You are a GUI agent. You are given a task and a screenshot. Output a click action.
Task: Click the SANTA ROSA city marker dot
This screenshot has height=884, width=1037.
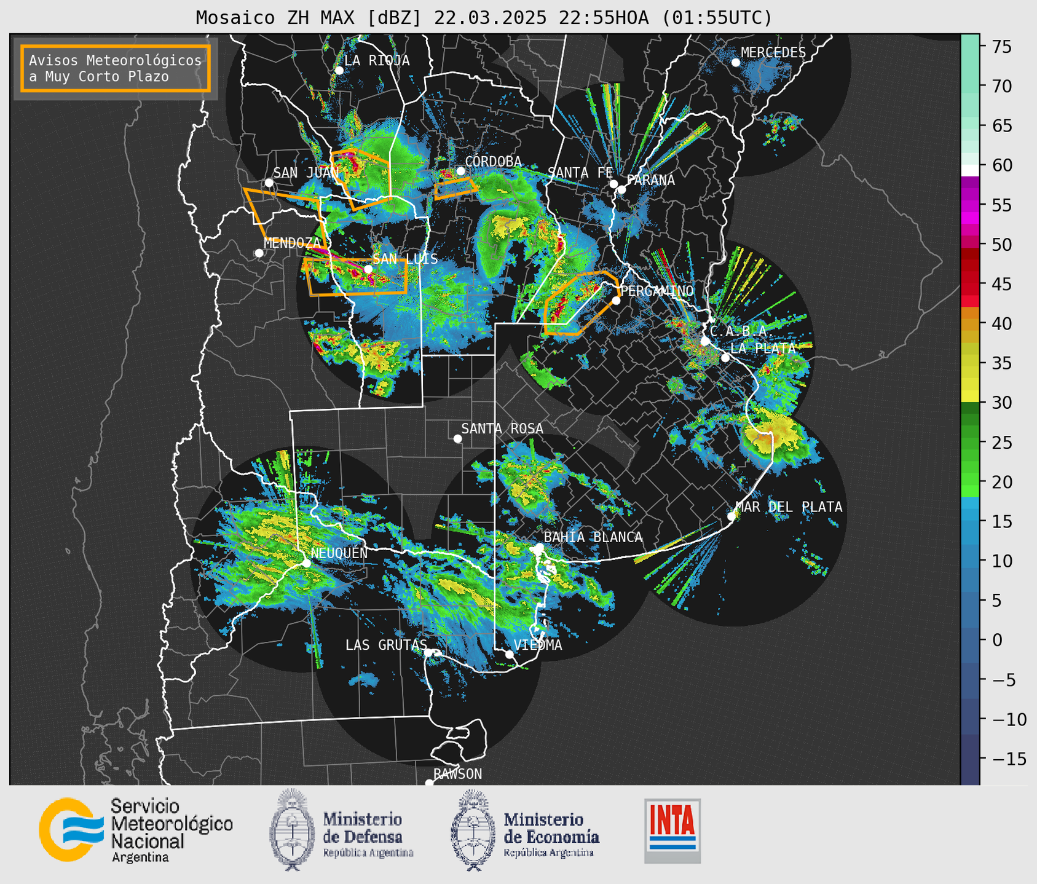tap(457, 438)
